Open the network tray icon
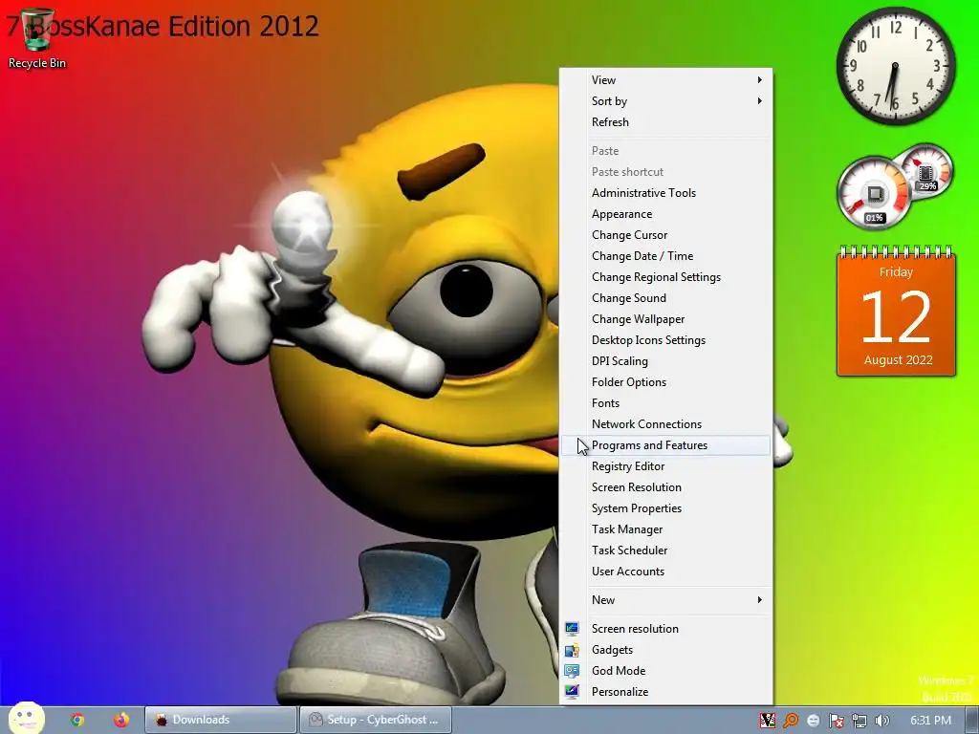 859,721
